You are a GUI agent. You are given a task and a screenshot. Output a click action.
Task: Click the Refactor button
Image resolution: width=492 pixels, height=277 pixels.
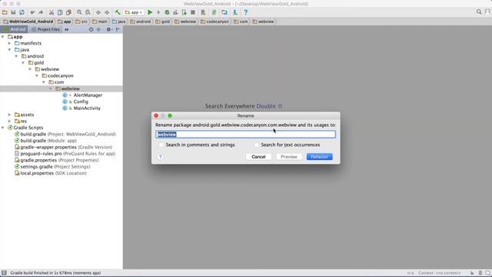[x=320, y=157]
